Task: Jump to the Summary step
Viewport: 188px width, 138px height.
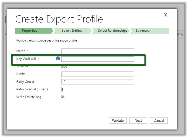Action: [x=142, y=31]
